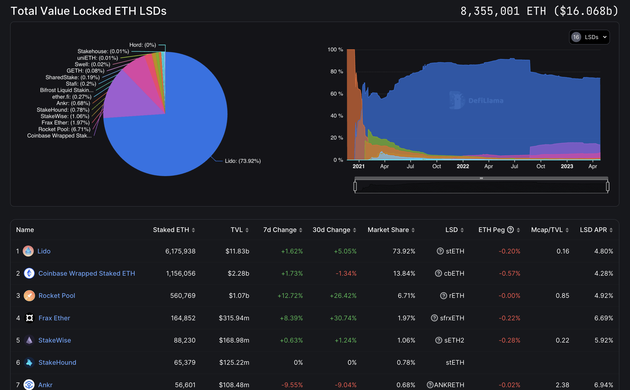630x390 pixels.
Task: Click the StakeWise logo icon
Action: 29,340
